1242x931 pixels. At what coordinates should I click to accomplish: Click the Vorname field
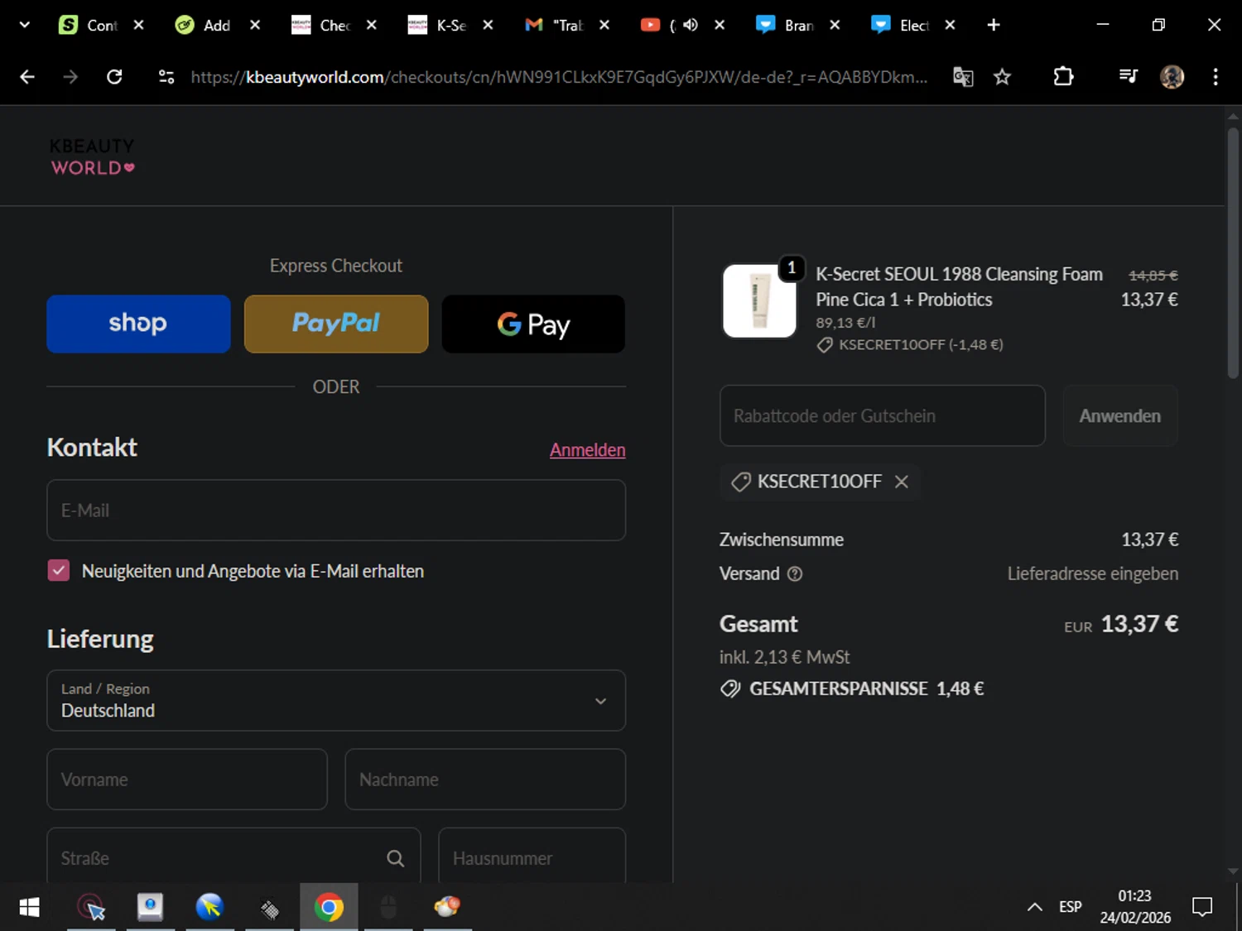(187, 779)
